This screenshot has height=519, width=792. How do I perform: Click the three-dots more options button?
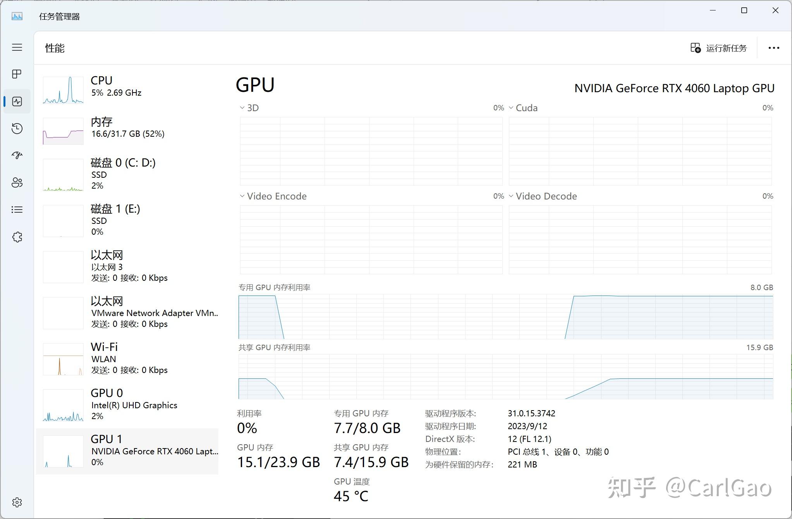[x=773, y=48]
